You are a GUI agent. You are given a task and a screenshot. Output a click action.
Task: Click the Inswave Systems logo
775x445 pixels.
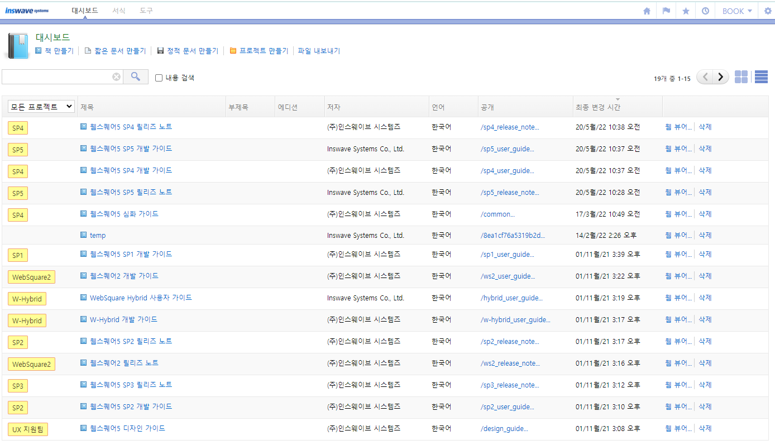click(x=27, y=11)
